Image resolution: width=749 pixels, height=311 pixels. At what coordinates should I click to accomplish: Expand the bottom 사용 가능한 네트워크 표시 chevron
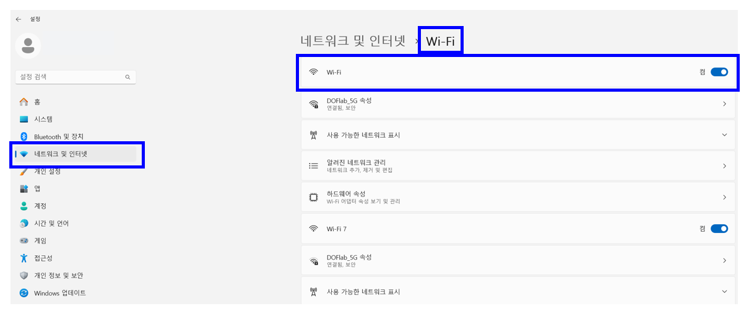coord(724,291)
